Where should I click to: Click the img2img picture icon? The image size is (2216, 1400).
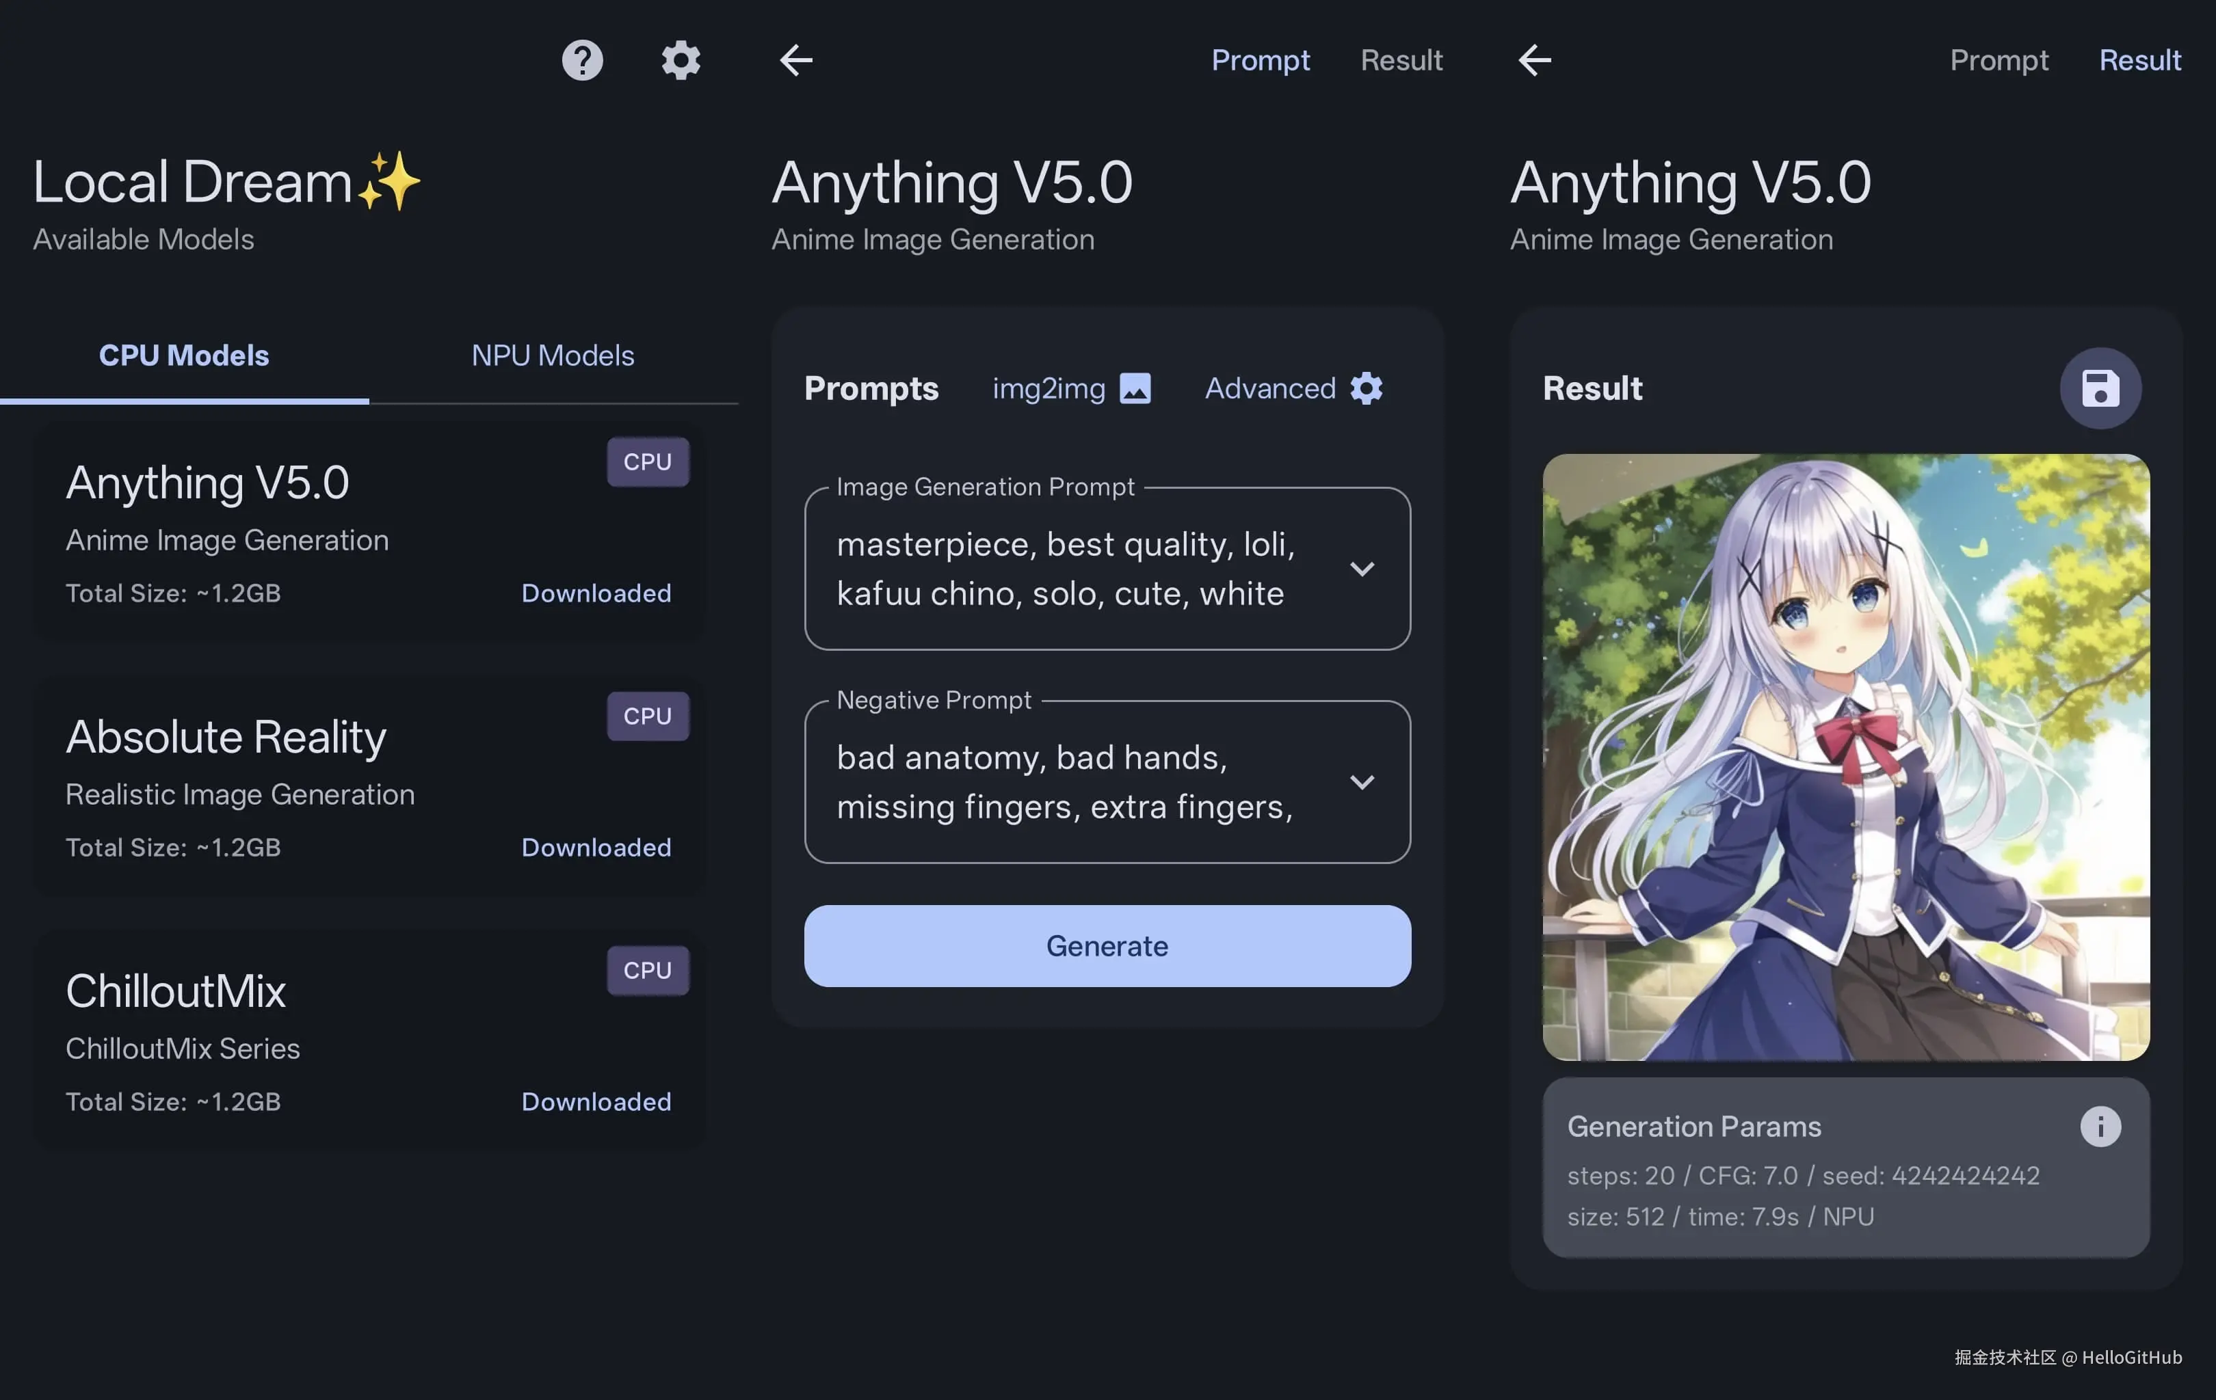[1135, 388]
